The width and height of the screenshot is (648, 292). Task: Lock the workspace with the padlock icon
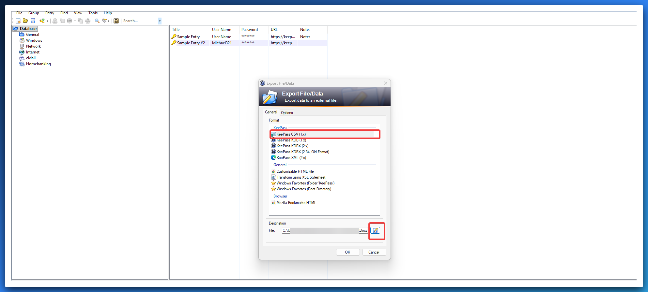116,21
